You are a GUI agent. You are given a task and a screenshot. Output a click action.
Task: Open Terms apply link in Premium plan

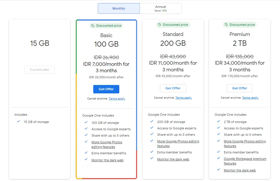[250, 98]
